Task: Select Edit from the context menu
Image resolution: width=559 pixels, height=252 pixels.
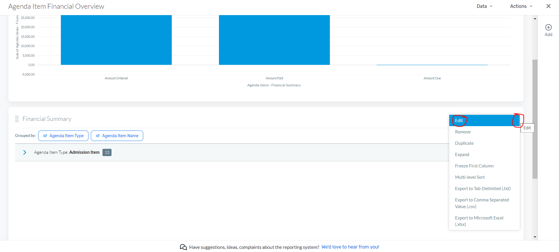Action: coord(484,121)
